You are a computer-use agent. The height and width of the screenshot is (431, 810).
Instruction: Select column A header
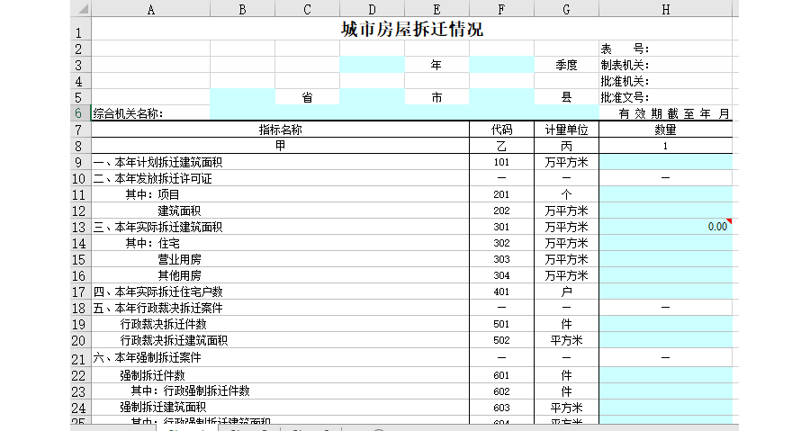pos(150,9)
